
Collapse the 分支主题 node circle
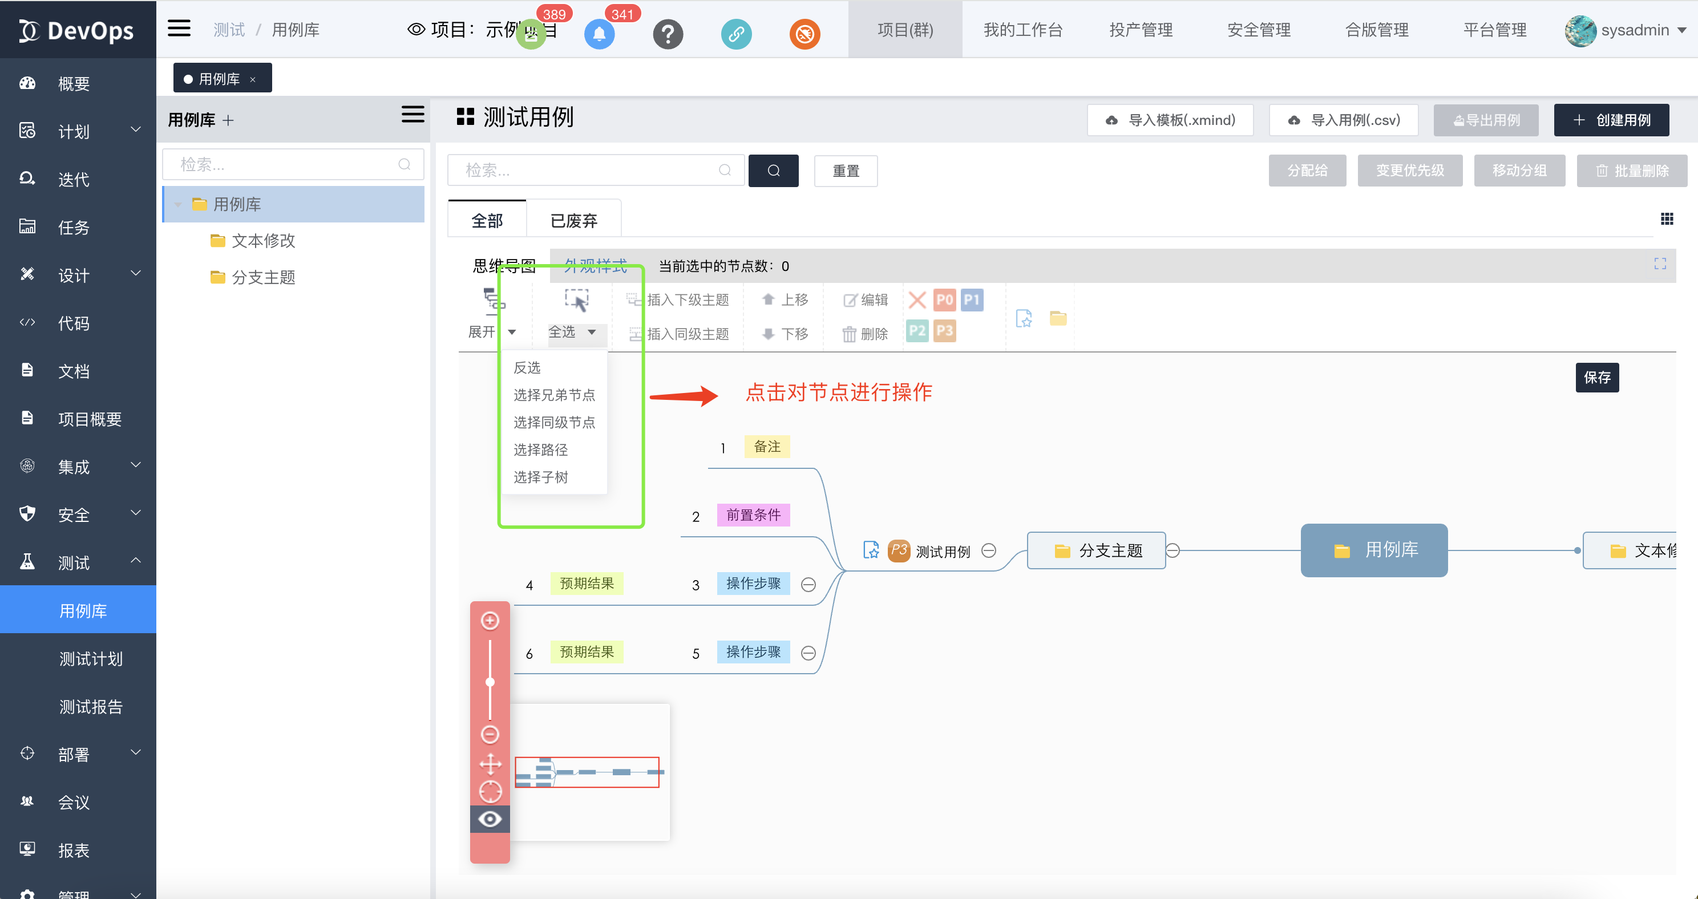tap(1173, 550)
